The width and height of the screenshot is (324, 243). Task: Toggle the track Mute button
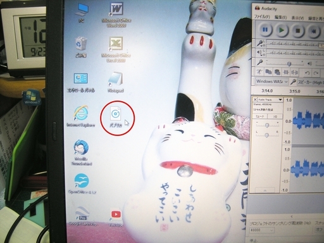[x=260, y=116]
